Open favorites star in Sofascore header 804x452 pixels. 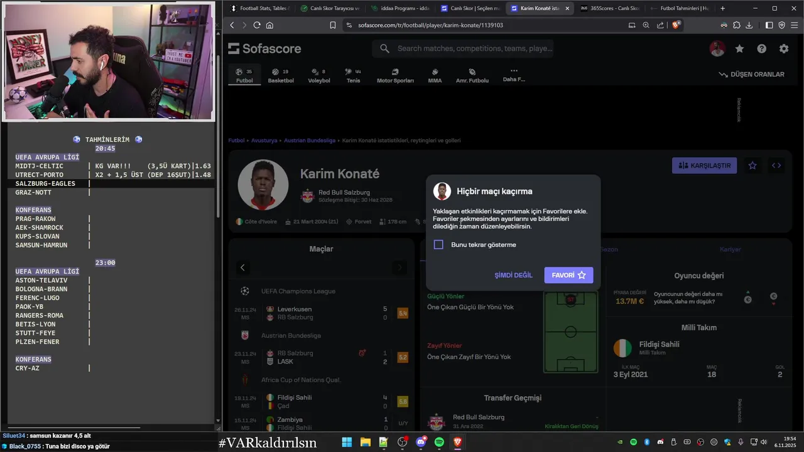point(739,48)
